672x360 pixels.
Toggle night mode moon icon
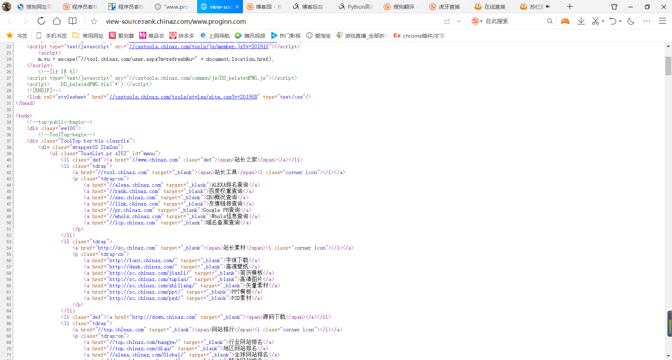[x=631, y=21]
